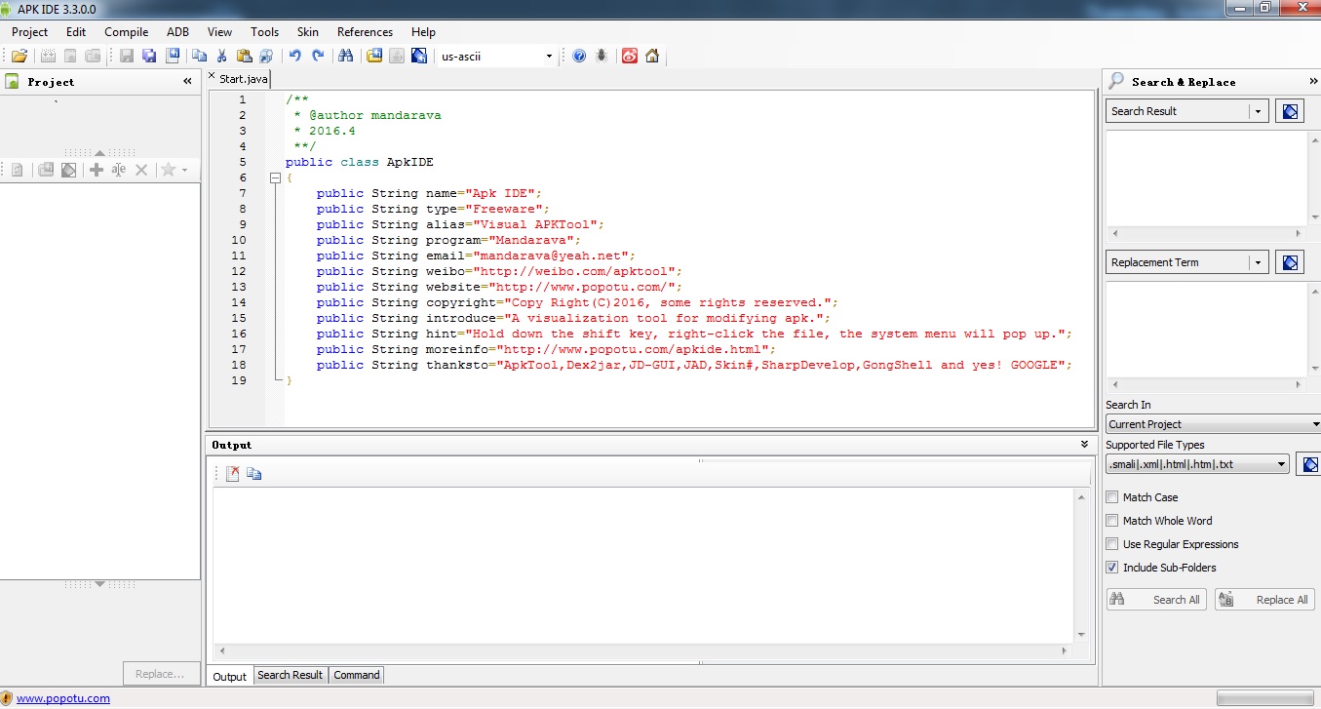Open the us-ascii encoding dropdown
The image size is (1321, 709).
(549, 57)
